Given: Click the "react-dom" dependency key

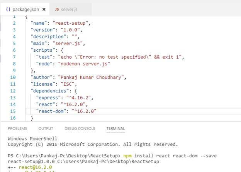Looking at the screenshot, I should 51,111.
